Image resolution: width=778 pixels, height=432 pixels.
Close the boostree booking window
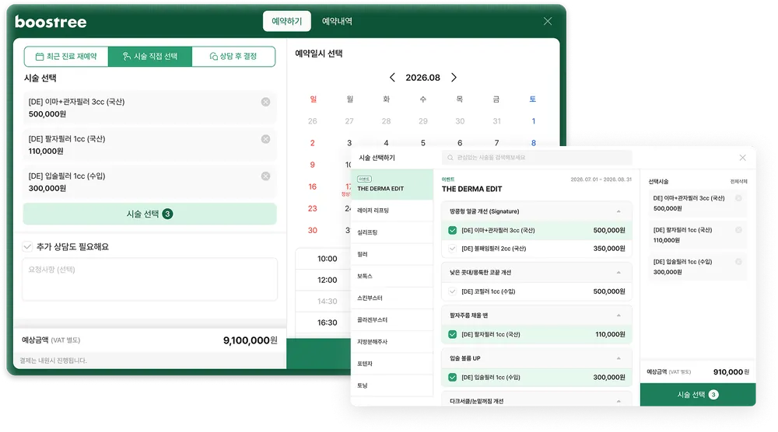pyautogui.click(x=547, y=21)
